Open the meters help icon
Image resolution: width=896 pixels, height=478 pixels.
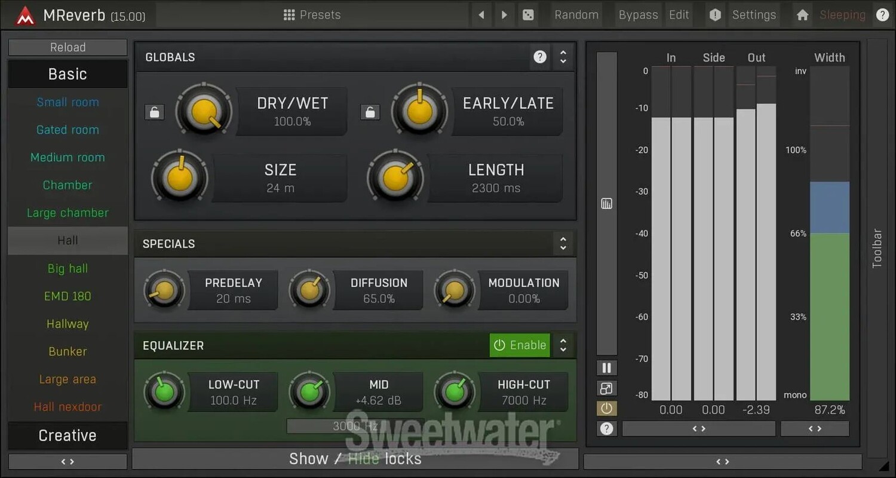point(606,428)
